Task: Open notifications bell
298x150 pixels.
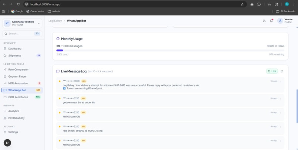Action: [x=271, y=21]
